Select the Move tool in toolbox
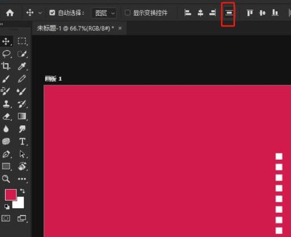 pyautogui.click(x=6, y=41)
